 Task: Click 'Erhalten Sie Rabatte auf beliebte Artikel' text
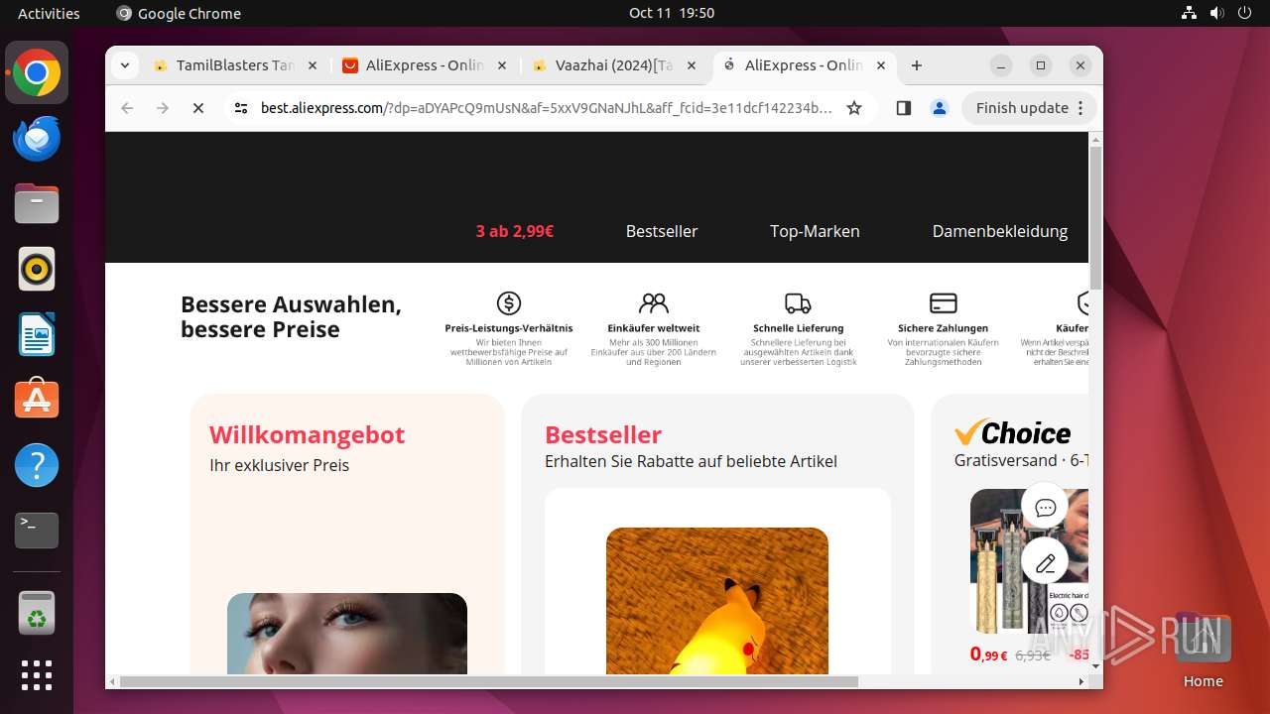(691, 461)
